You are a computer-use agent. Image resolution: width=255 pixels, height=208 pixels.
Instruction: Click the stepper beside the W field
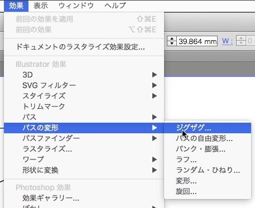(241, 41)
